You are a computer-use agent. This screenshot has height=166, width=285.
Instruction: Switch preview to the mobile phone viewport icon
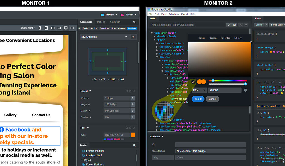(x=40, y=28)
